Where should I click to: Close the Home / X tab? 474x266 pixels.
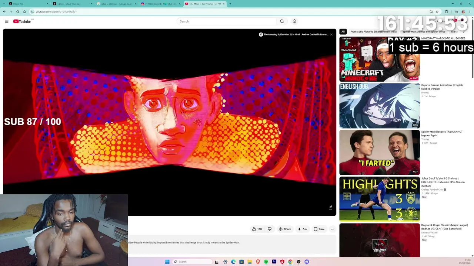tap(47, 4)
